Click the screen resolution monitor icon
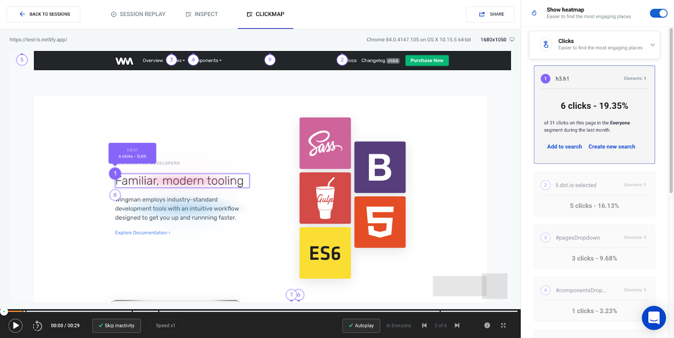Viewport: 674px width, 338px height. pos(512,40)
